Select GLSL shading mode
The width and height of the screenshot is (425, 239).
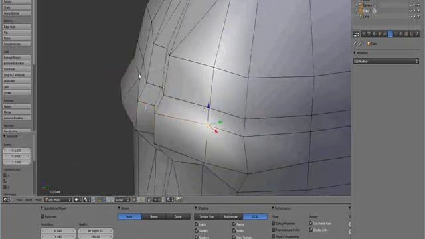(255, 217)
